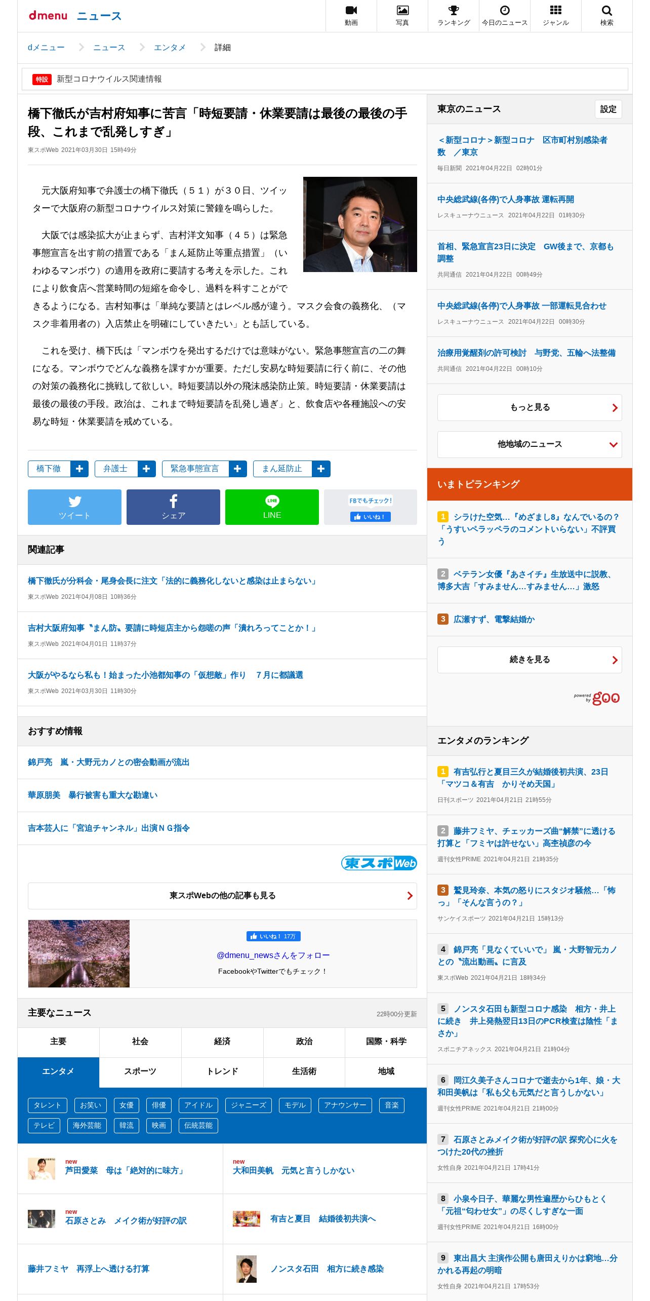The image size is (650, 1301).
Task: Click the 東スポWeb logo
Action: [x=379, y=863]
